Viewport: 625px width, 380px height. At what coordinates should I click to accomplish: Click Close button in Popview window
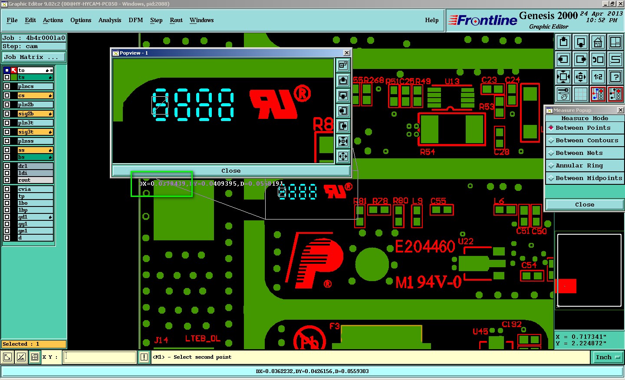(231, 171)
